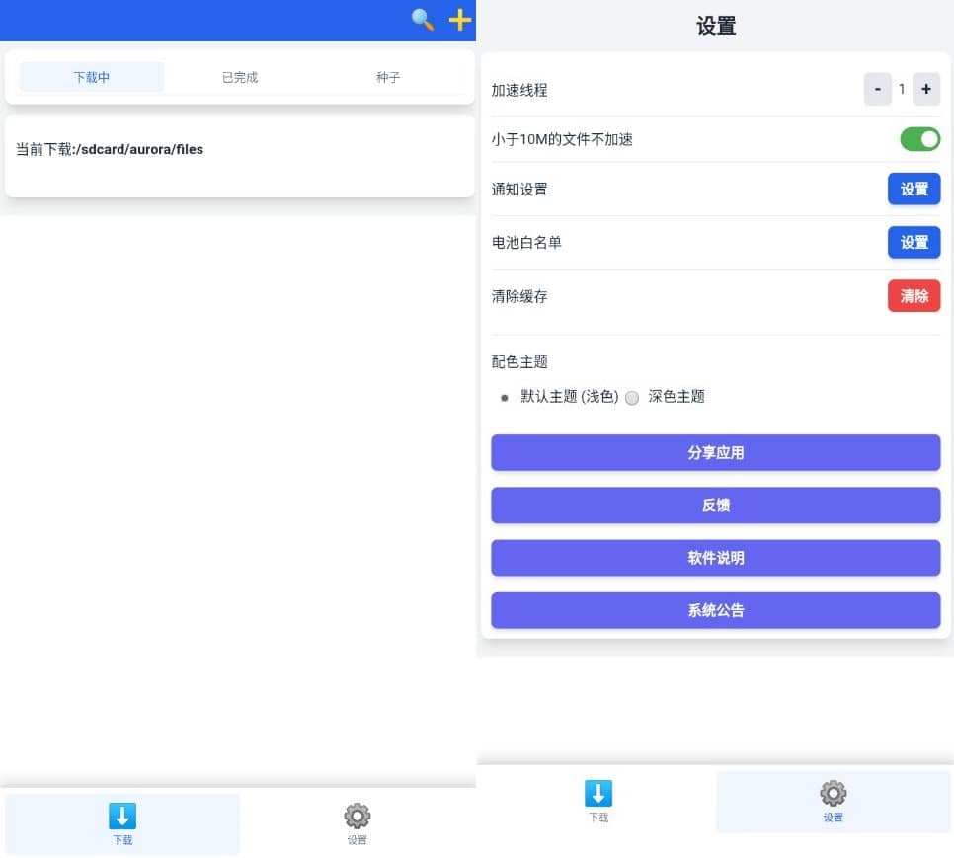Open 通知设置 with its 设置 button
This screenshot has height=858, width=954.
pyautogui.click(x=914, y=189)
